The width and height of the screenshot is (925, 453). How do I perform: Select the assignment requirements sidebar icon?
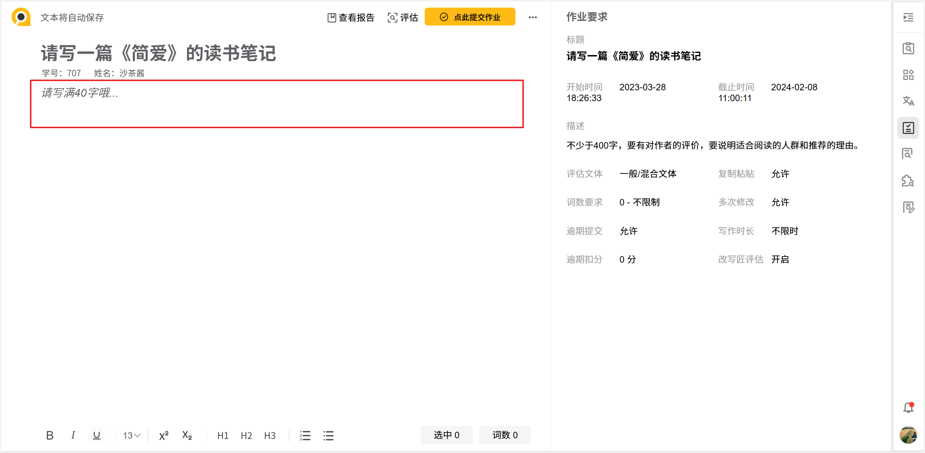click(908, 128)
